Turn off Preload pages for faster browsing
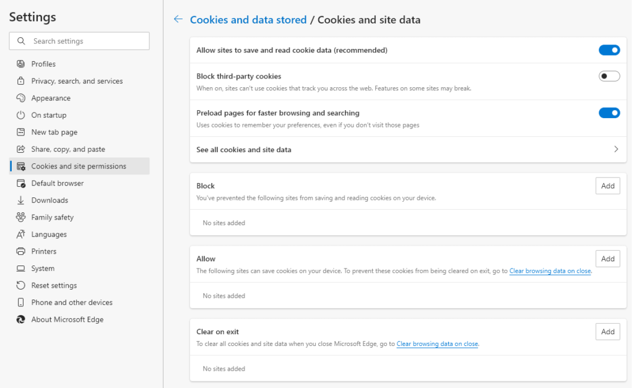634x388 pixels. coord(609,113)
